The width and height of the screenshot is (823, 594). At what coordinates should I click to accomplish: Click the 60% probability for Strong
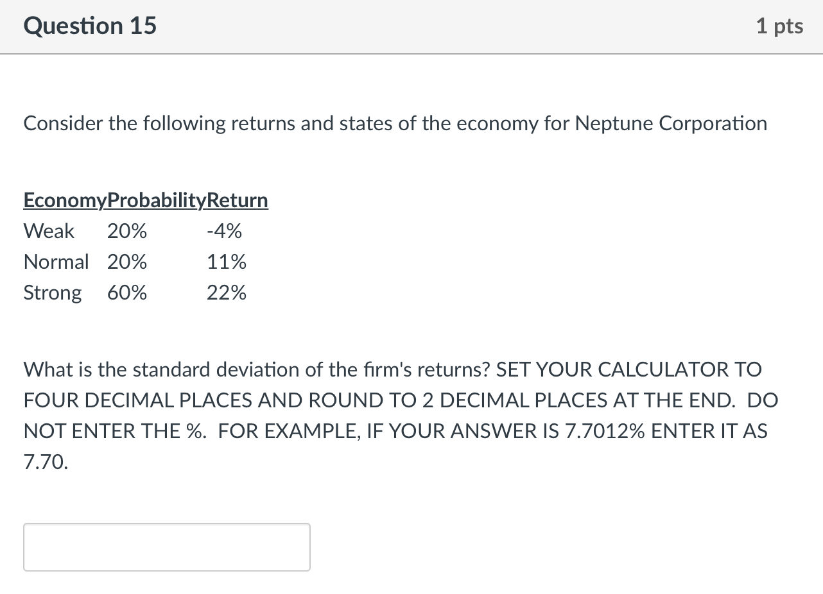pyautogui.click(x=127, y=293)
